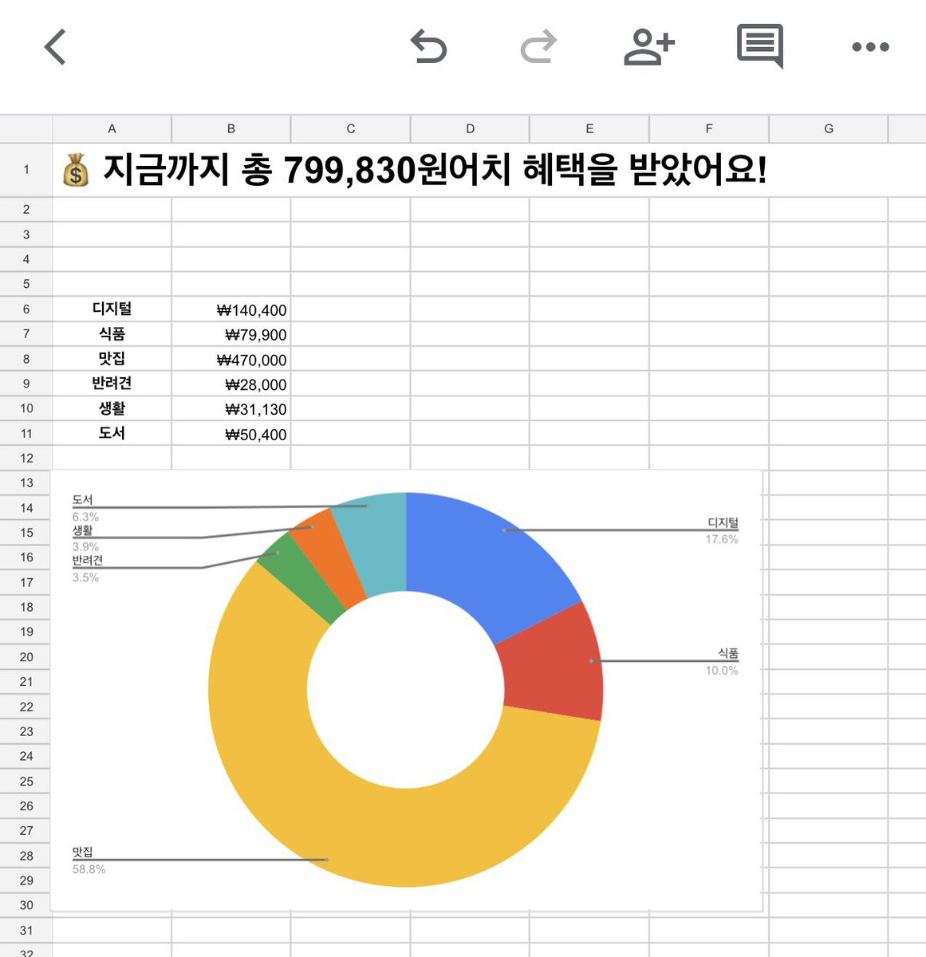The height and width of the screenshot is (957, 926).
Task: Select column header F
Action: (708, 128)
